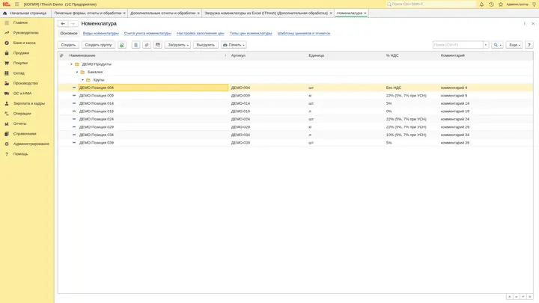This screenshot has height=303, width=539.
Task: Open Помощь section in sidebar
Action: pos(20,154)
